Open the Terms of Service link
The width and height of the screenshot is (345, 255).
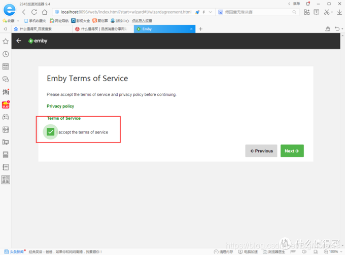coord(64,118)
